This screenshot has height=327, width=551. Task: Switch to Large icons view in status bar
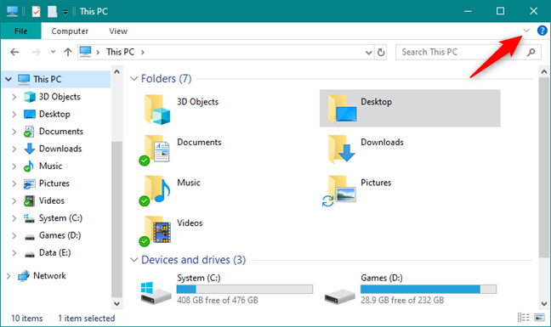(x=539, y=318)
